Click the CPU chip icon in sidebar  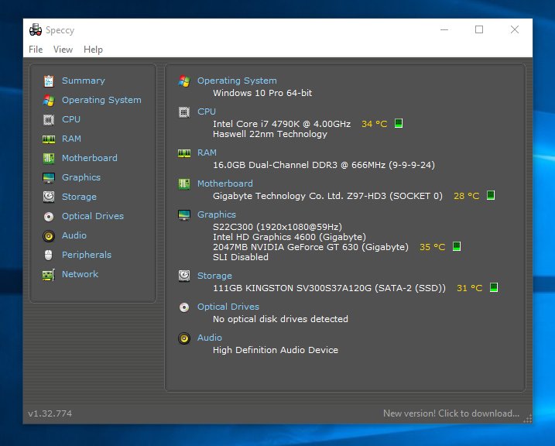[x=49, y=119]
